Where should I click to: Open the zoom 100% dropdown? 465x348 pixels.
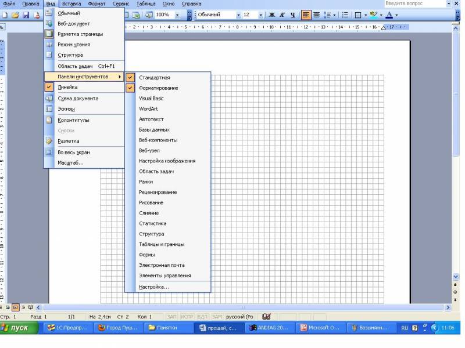pos(178,14)
